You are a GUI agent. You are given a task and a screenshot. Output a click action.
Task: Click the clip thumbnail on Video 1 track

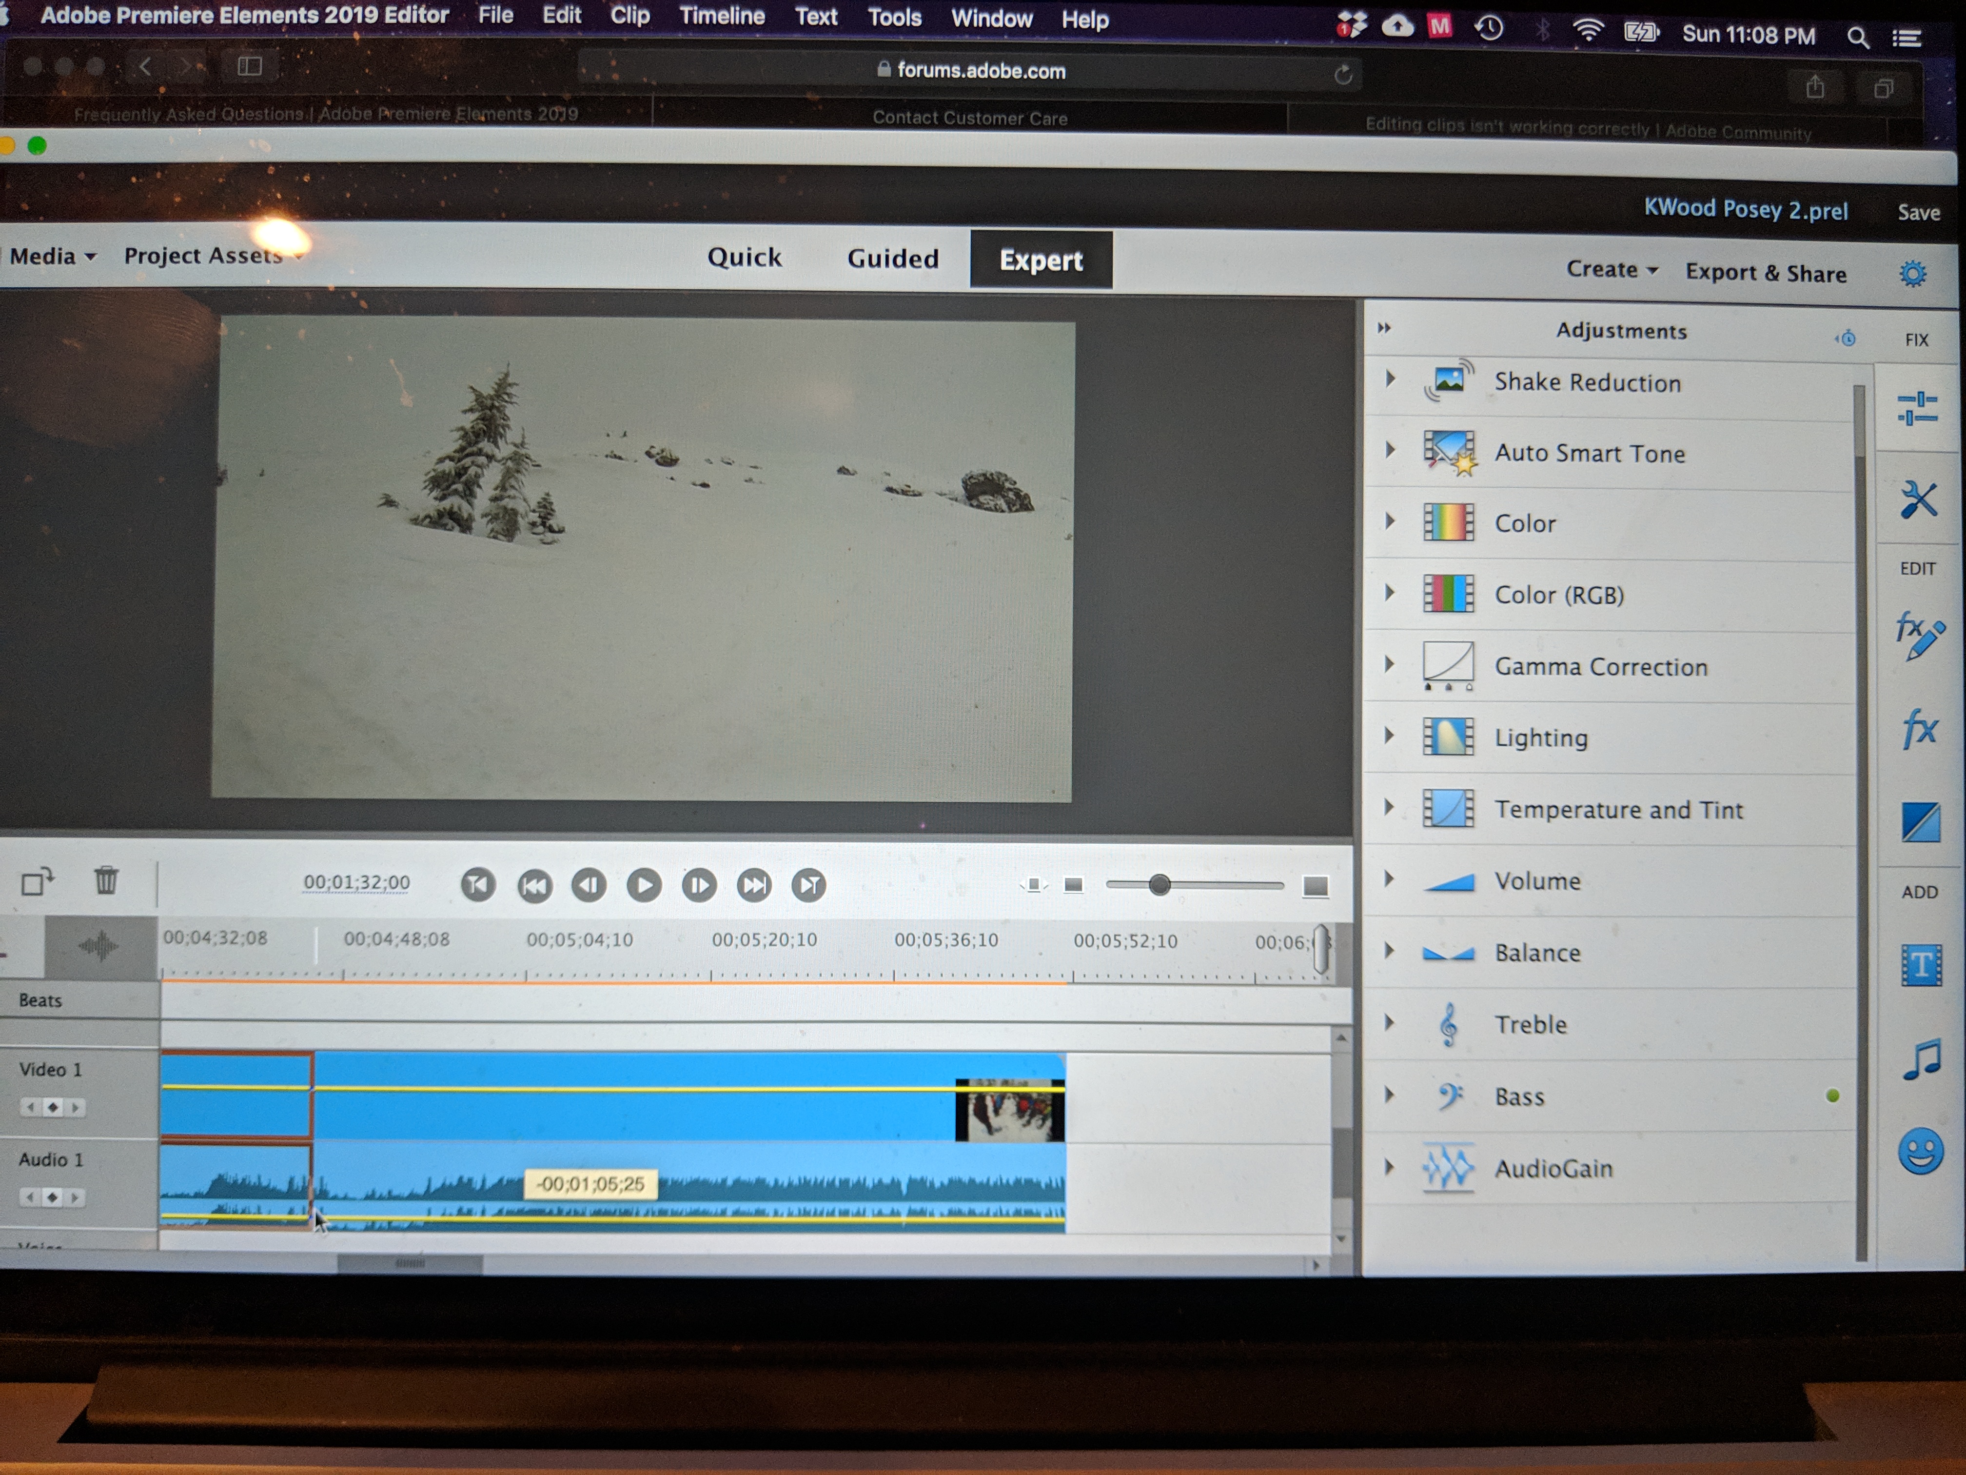(x=1010, y=1110)
